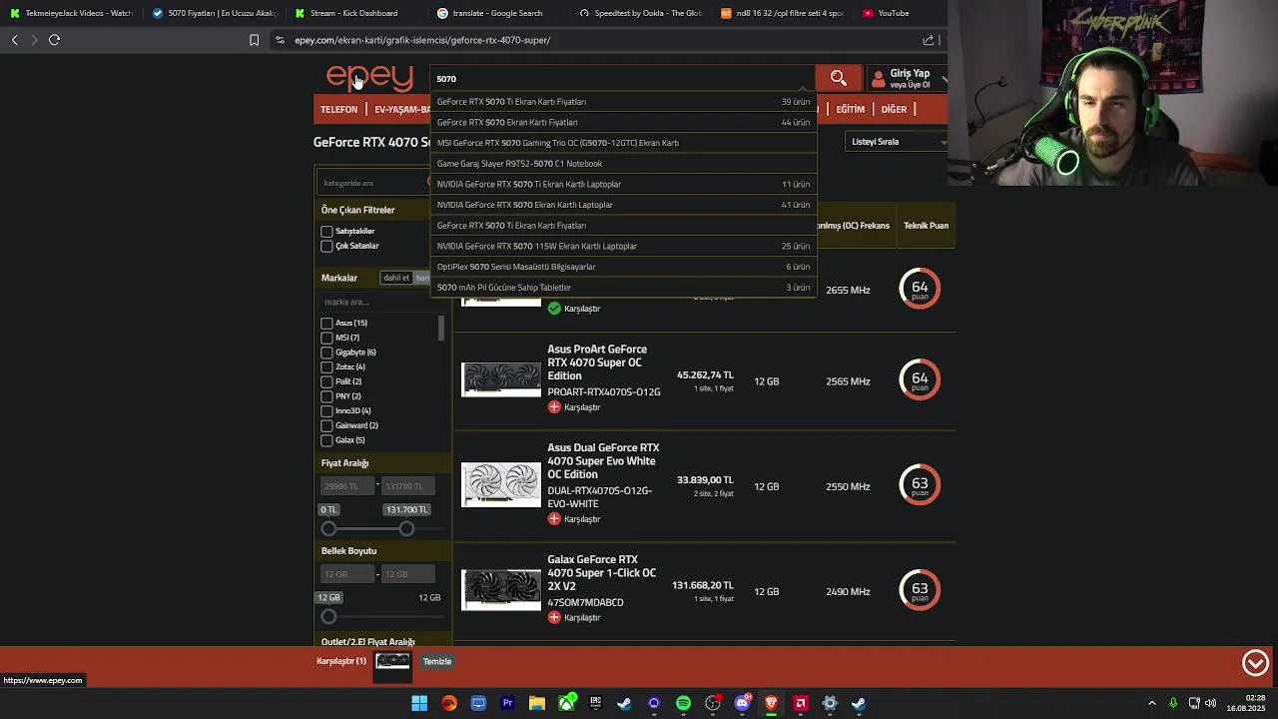Select suggestion Game Garaj Slayer R9TS2-5070 C1 Notebook
Screen dimensions: 1278x719
pyautogui.click(x=623, y=164)
